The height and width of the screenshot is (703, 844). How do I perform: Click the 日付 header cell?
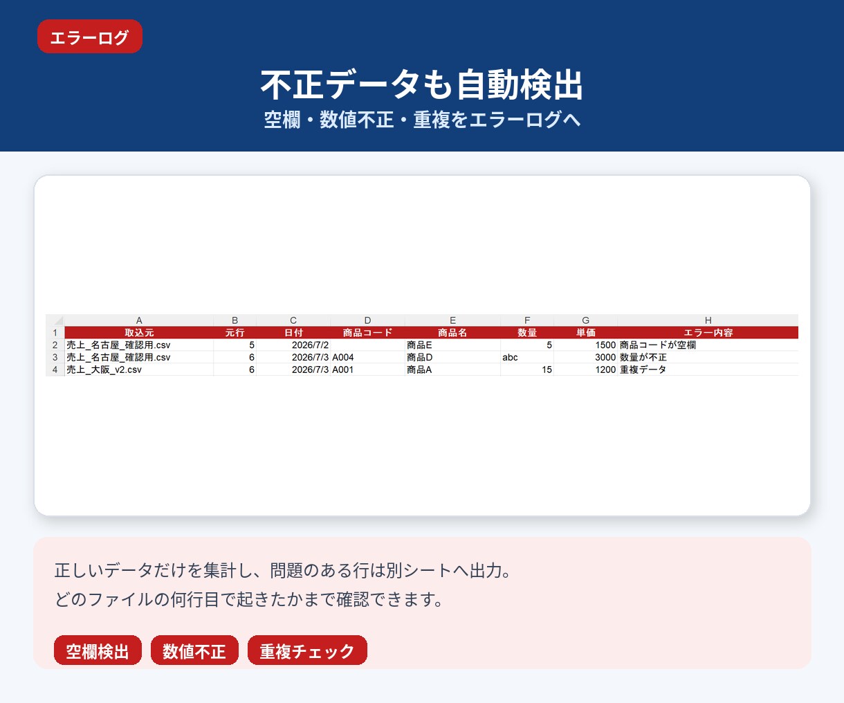pos(293,332)
